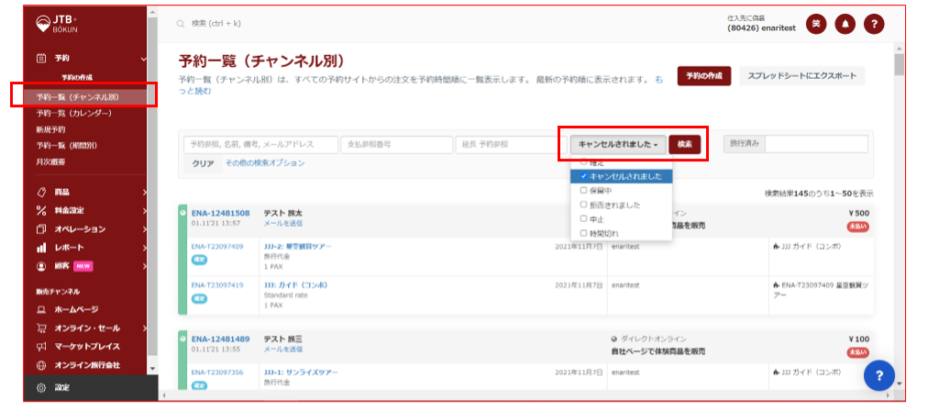The image size is (928, 411).
Task: Click スプレッドシートにエクスポート button
Action: point(801,77)
